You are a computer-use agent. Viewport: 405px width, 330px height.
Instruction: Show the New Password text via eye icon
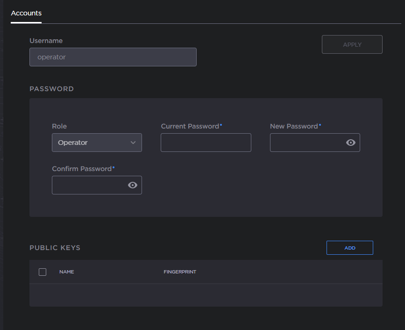tap(350, 143)
